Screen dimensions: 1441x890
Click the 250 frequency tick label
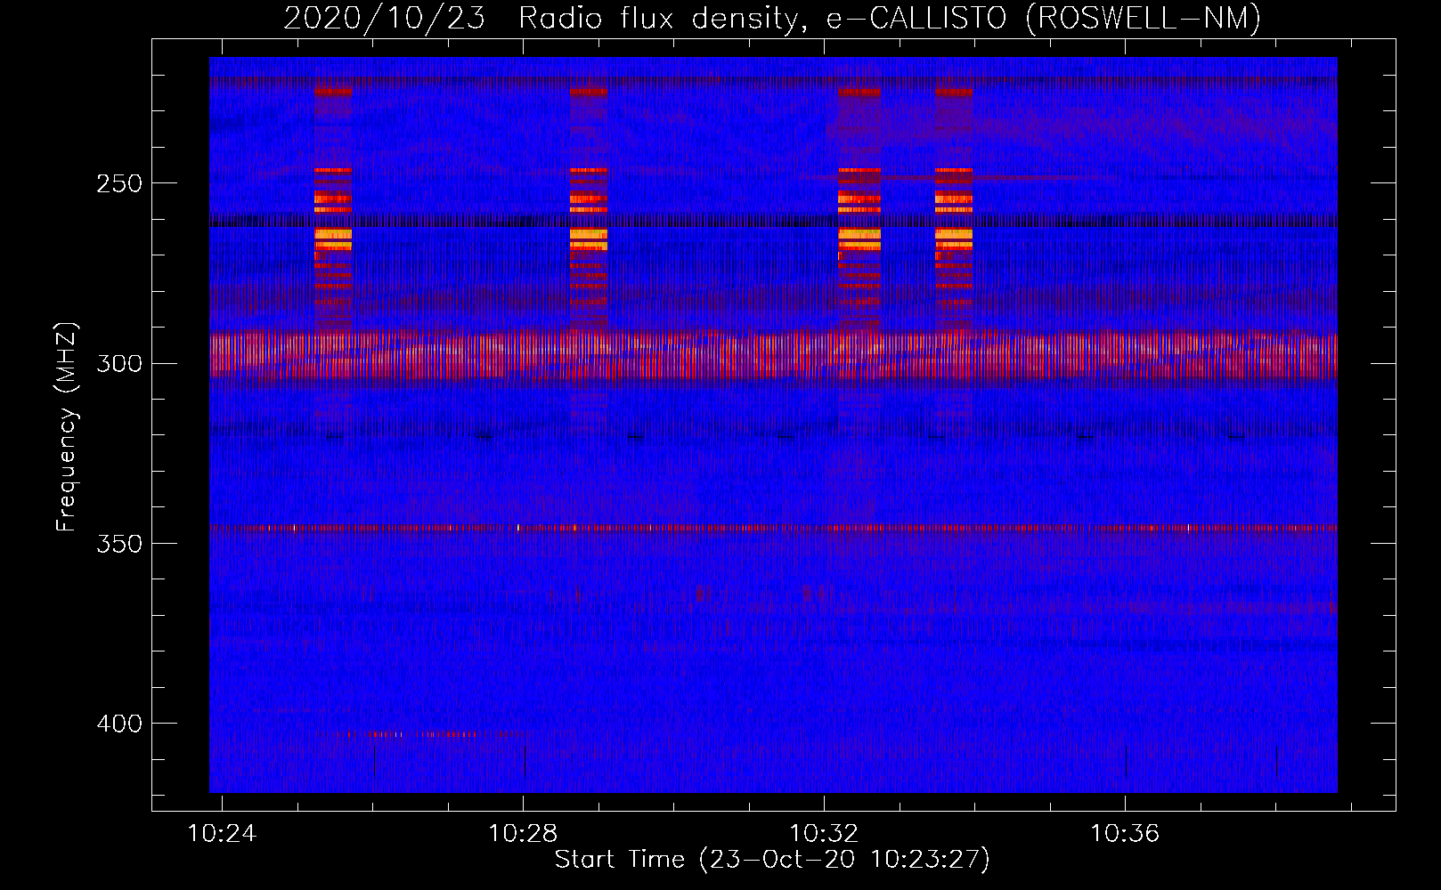coord(119,183)
